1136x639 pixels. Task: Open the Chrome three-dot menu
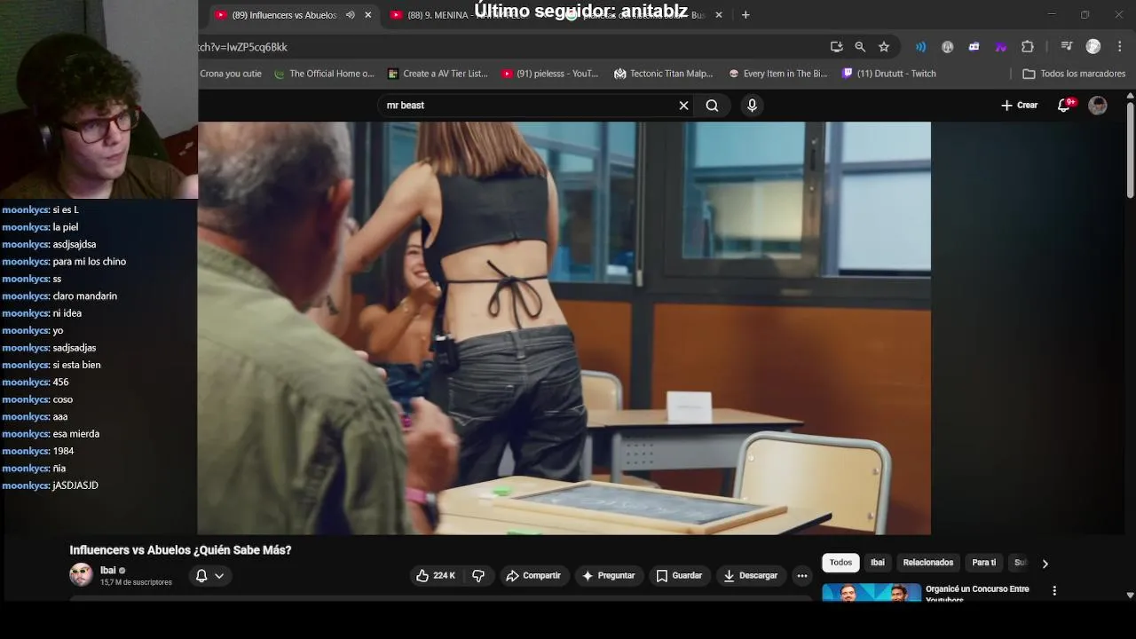[1121, 47]
